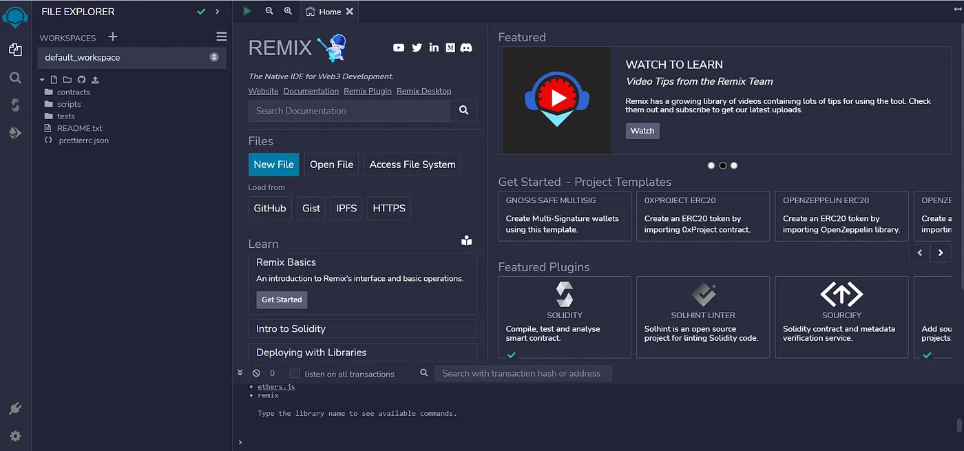Viewport: 964px width, 451px height.
Task: Collapse the workspace root tree arrow
Action: (x=43, y=80)
